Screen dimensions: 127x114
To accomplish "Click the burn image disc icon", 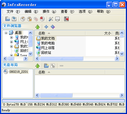I will 29,19.
